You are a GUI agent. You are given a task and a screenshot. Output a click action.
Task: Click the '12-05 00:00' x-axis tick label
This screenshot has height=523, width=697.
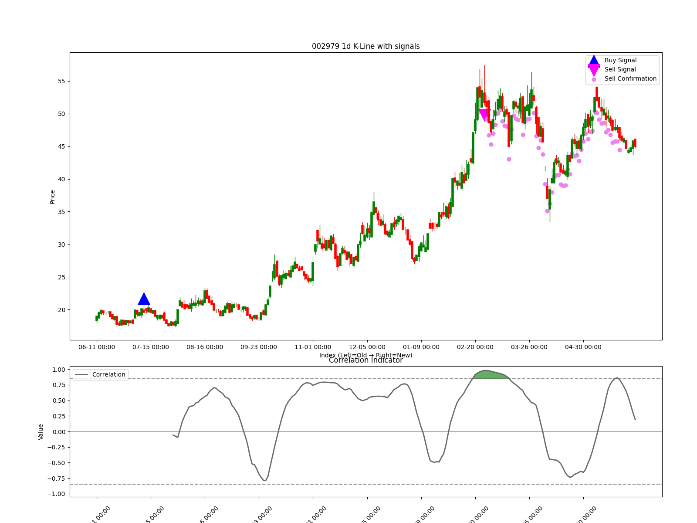[x=367, y=347]
